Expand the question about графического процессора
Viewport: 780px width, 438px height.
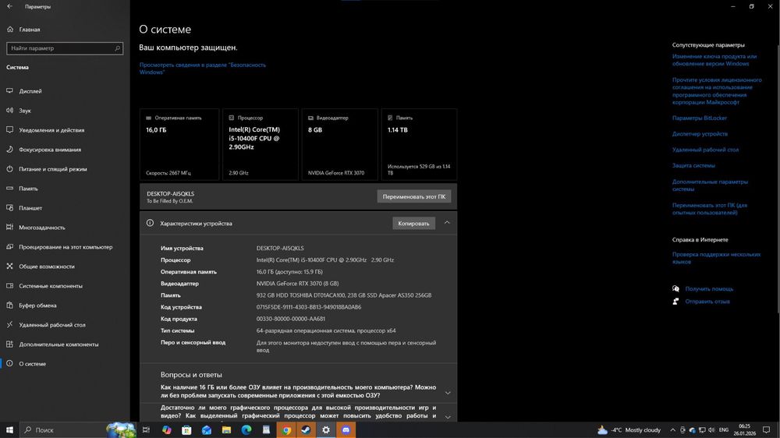click(x=448, y=417)
